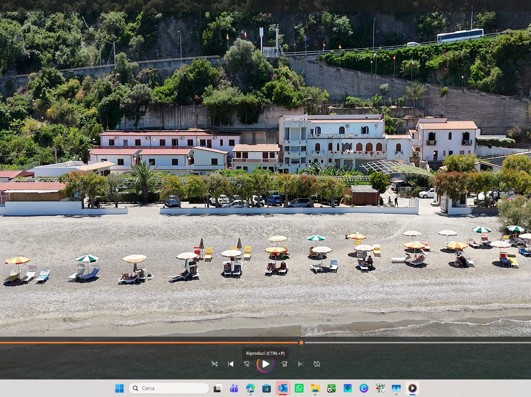531x397 pixels.
Task: Go to the previous track
Action: 231,364
